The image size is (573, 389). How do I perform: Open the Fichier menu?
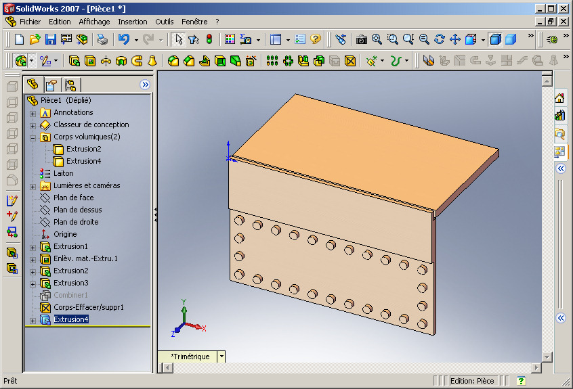(x=30, y=22)
